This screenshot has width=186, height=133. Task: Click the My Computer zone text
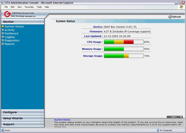point(166,130)
